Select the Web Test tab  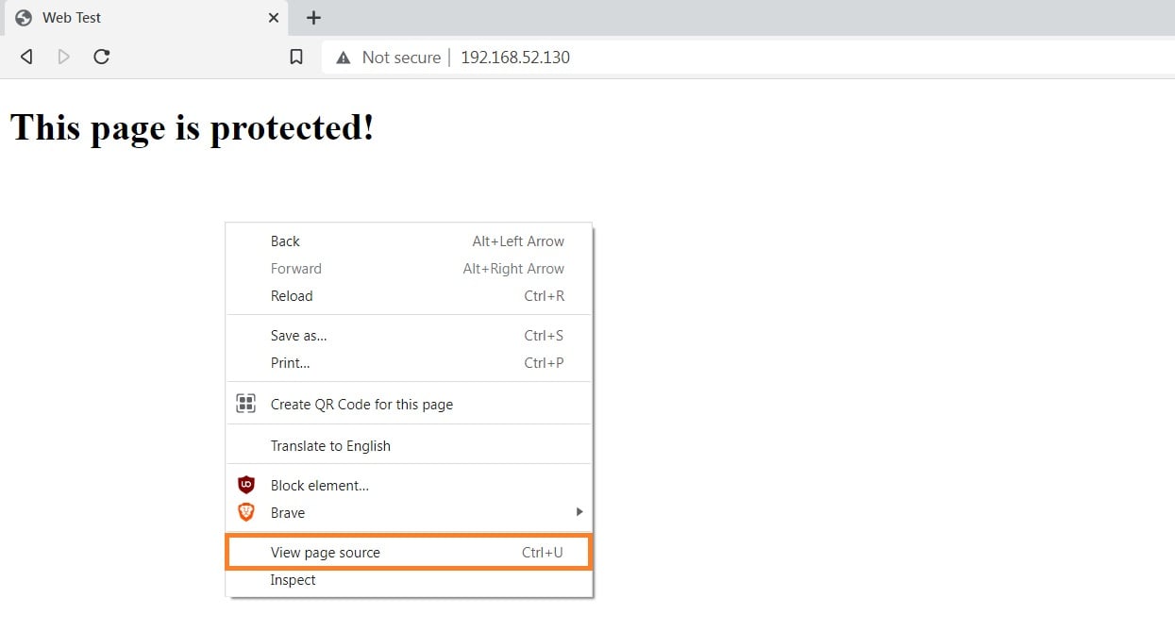(144, 18)
